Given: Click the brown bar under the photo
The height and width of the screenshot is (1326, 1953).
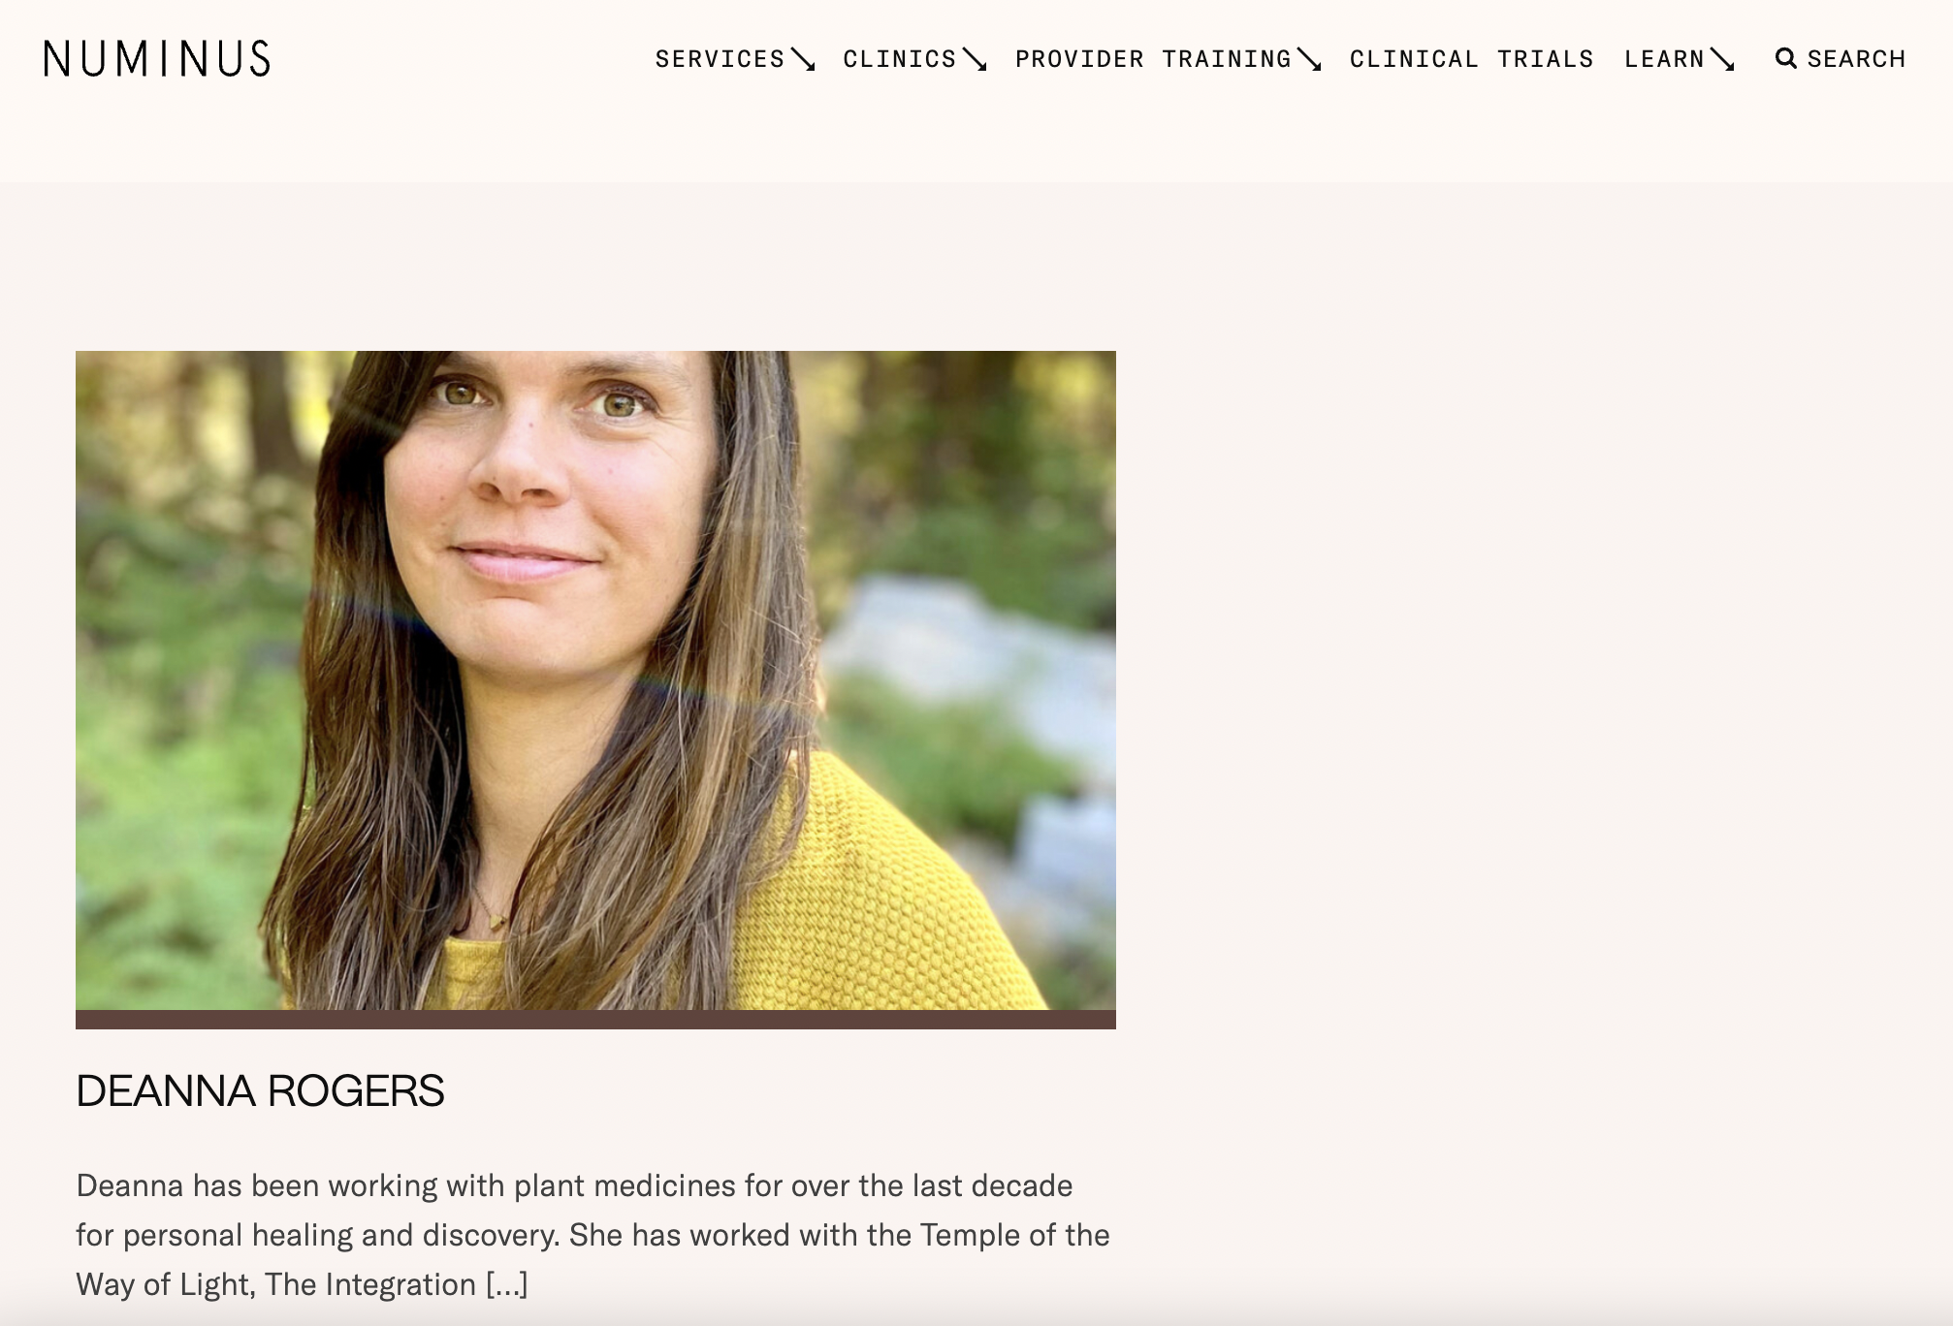Looking at the screenshot, I should point(595,1020).
